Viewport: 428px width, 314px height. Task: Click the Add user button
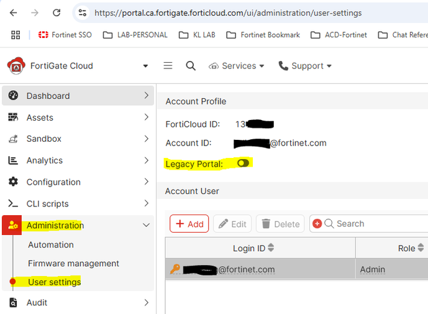(189, 224)
